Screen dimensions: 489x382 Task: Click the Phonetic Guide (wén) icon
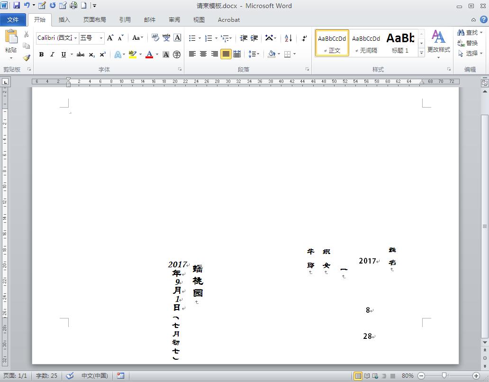pos(166,38)
